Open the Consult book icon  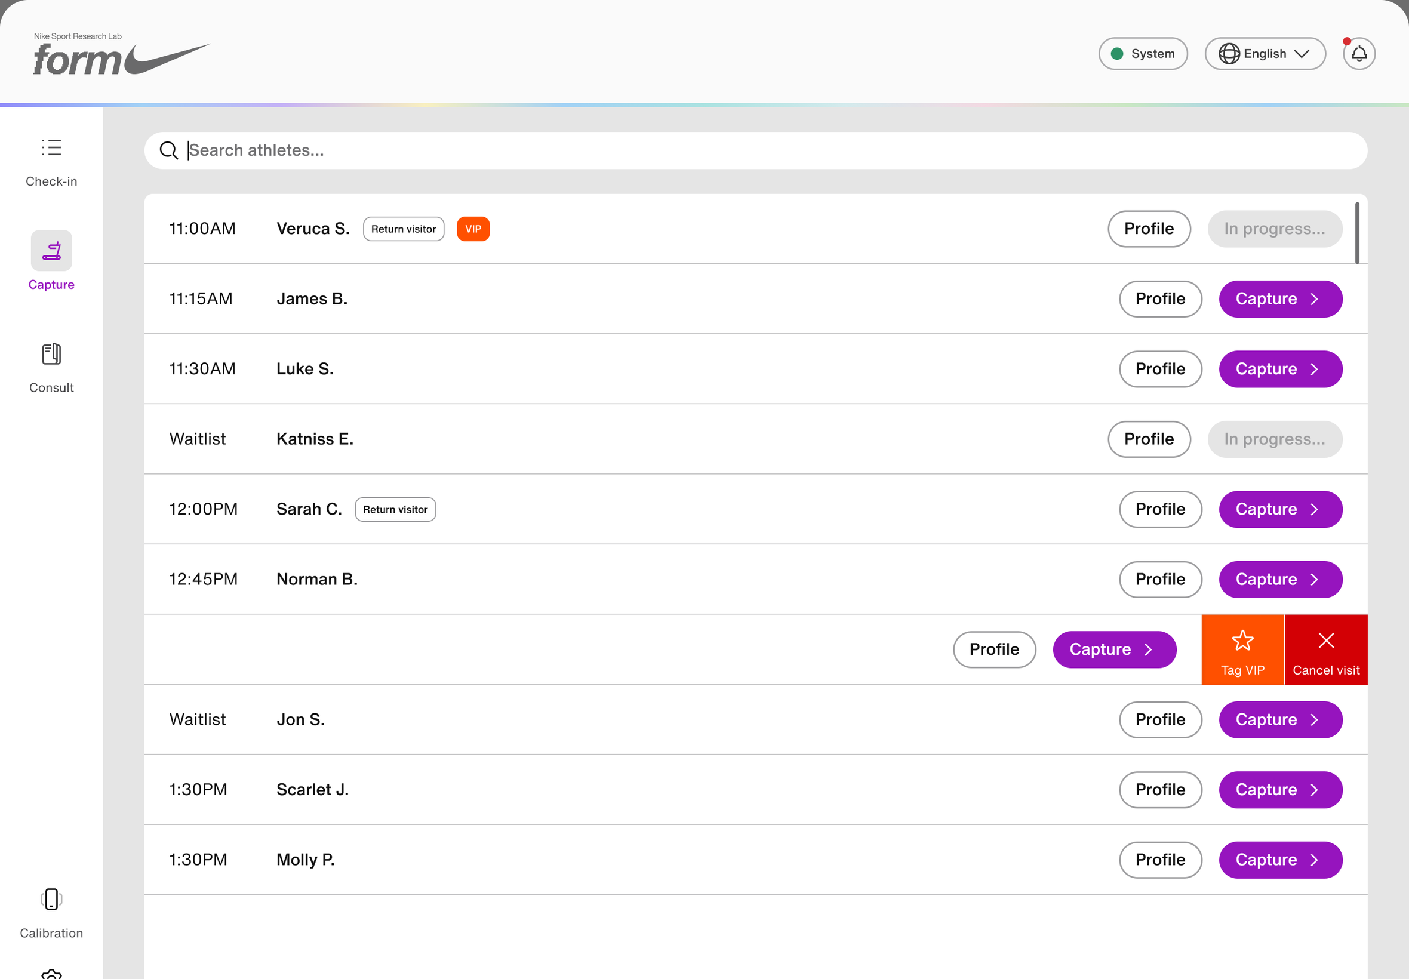tap(51, 354)
